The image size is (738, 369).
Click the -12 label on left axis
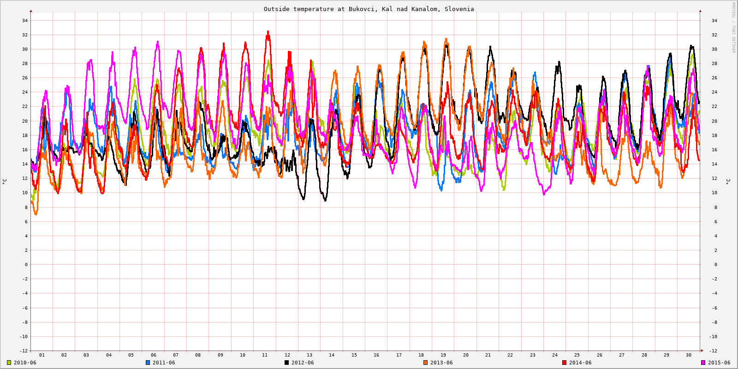tap(24, 351)
